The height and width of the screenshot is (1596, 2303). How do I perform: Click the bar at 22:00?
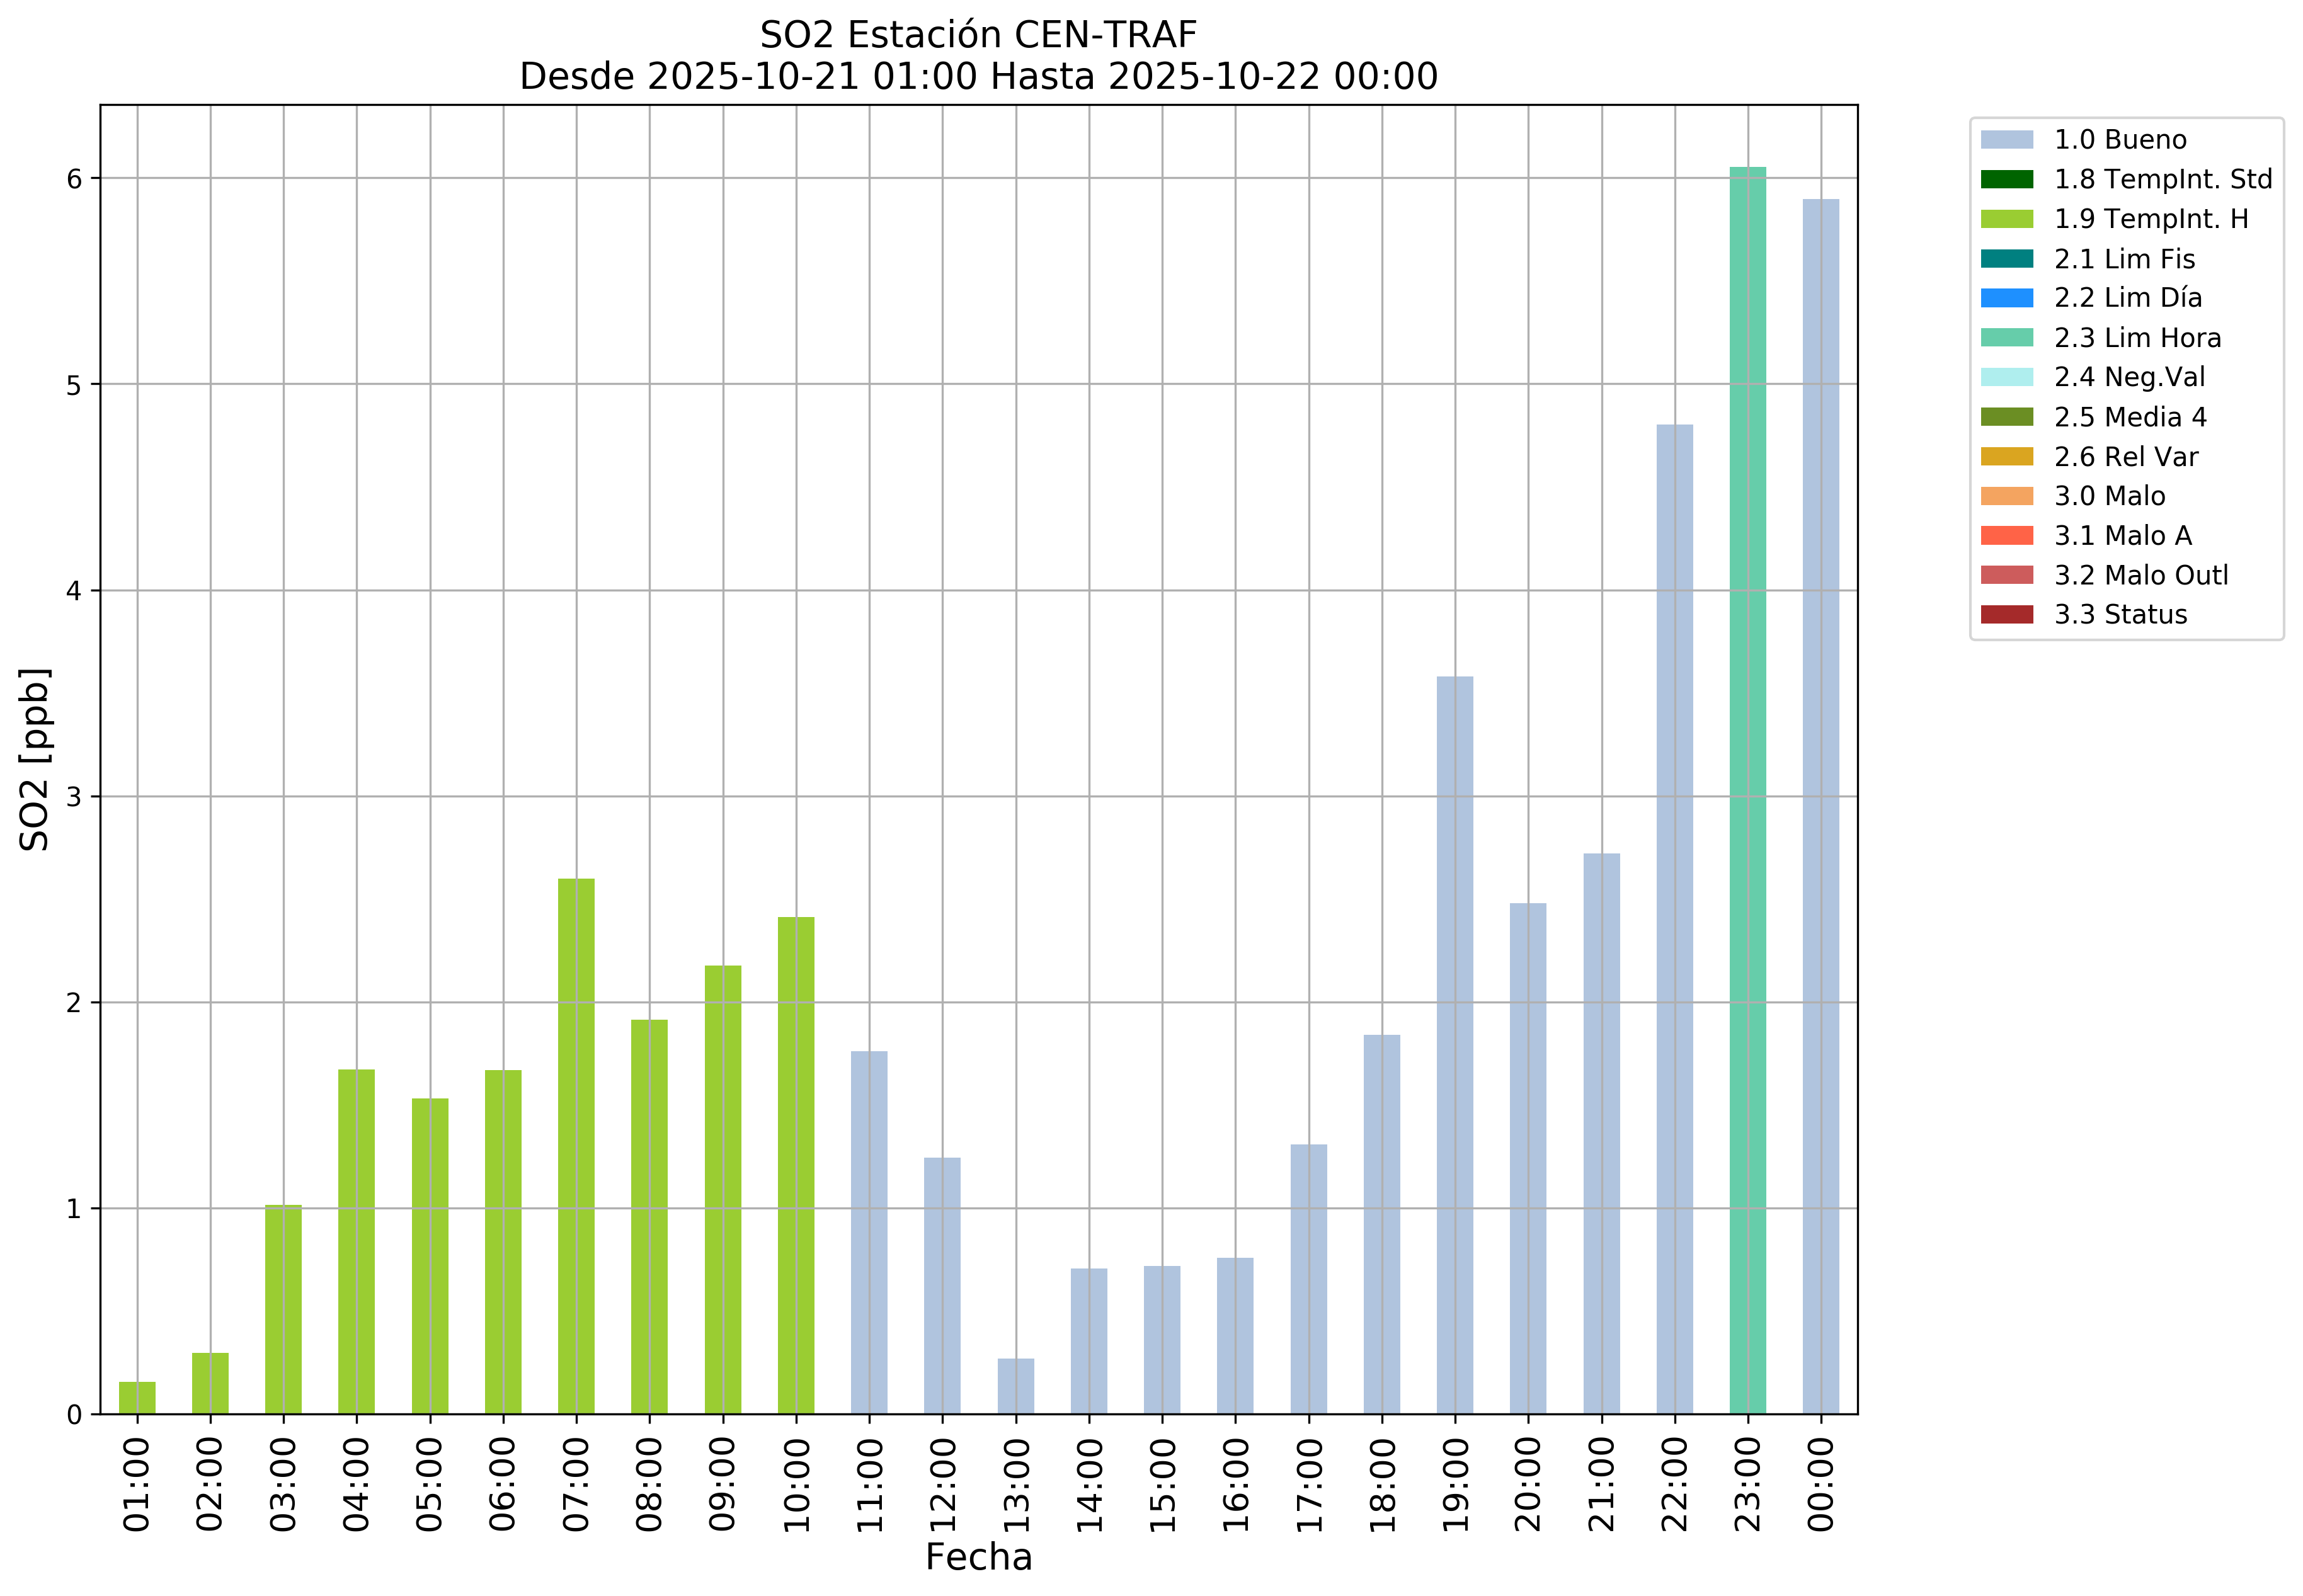pyautogui.click(x=1674, y=919)
